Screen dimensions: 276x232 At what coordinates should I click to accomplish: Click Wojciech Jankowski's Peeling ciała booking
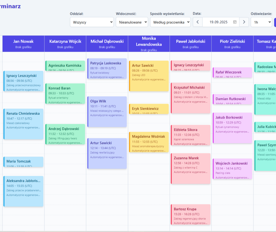(x=232, y=169)
